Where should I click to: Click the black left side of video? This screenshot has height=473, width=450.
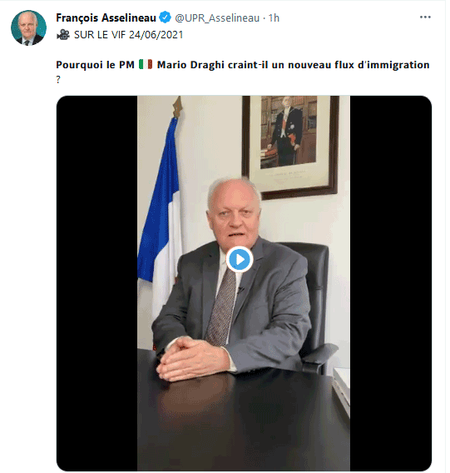tap(96, 283)
